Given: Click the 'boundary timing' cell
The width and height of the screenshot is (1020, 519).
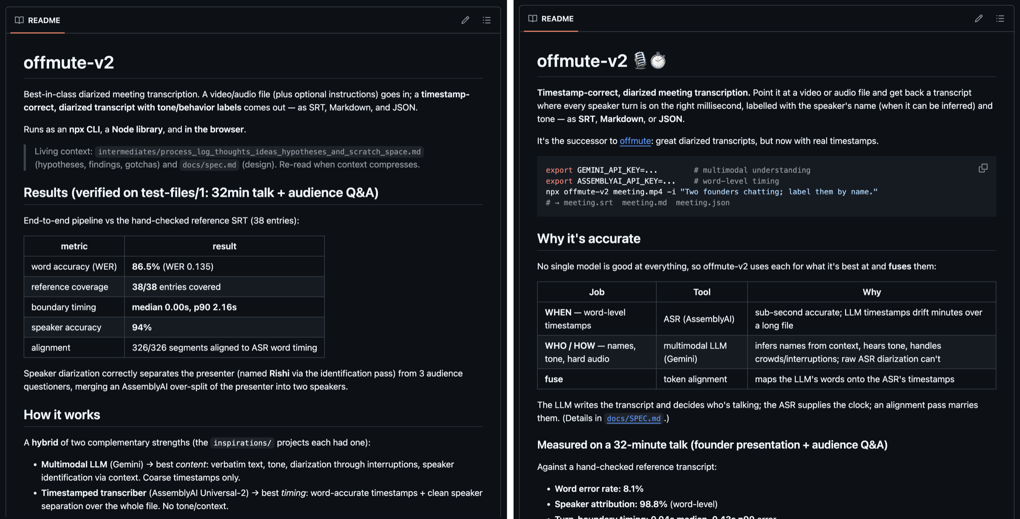Looking at the screenshot, I should tap(74, 307).
